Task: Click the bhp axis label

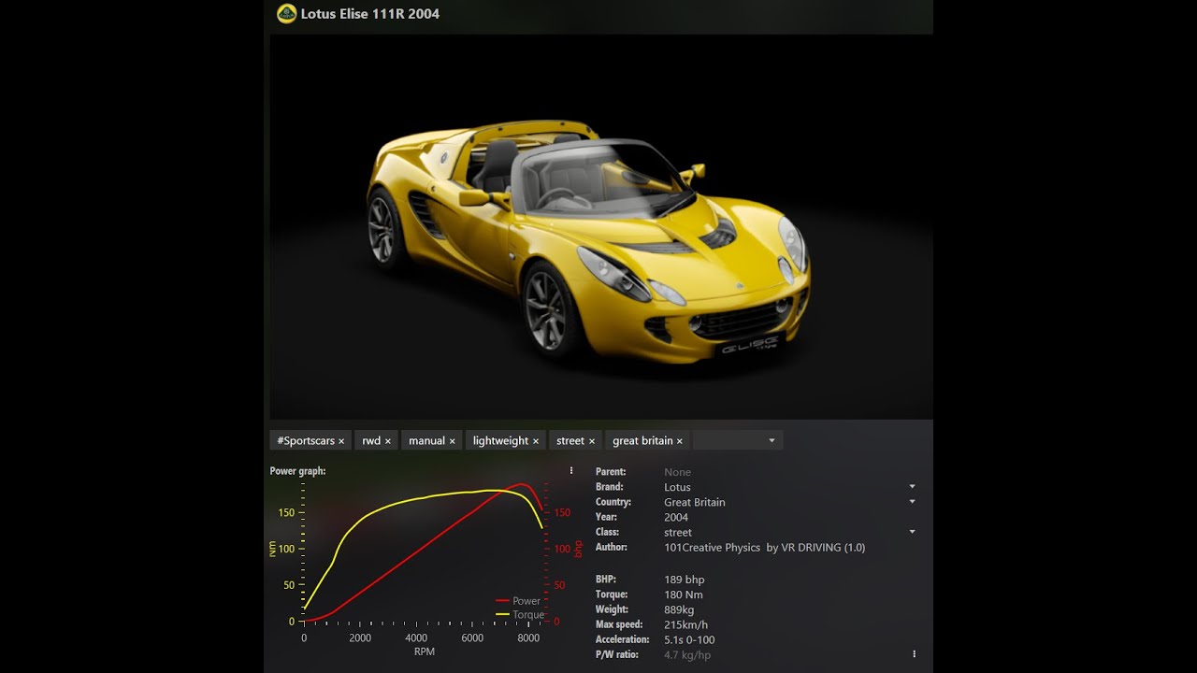Action: [x=578, y=549]
